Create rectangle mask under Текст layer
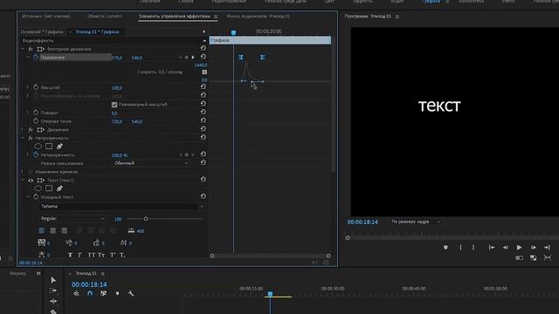 (x=49, y=188)
